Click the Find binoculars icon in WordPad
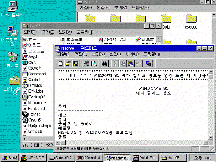The width and height of the screenshot is (216, 162). (x=104, y=64)
